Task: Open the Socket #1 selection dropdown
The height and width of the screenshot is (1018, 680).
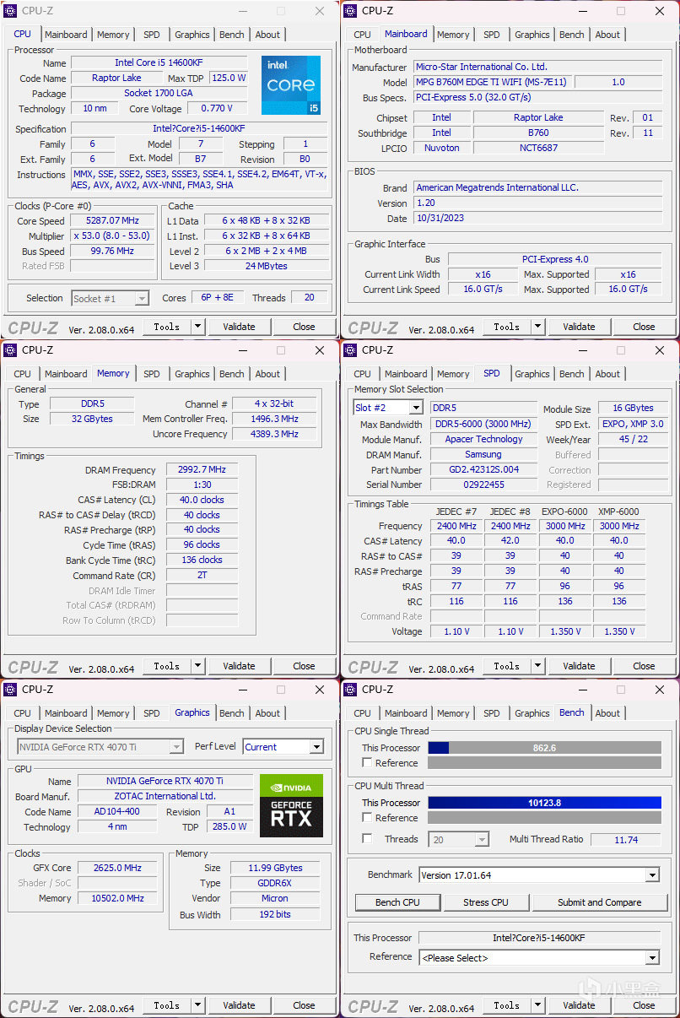Action: pos(142,299)
